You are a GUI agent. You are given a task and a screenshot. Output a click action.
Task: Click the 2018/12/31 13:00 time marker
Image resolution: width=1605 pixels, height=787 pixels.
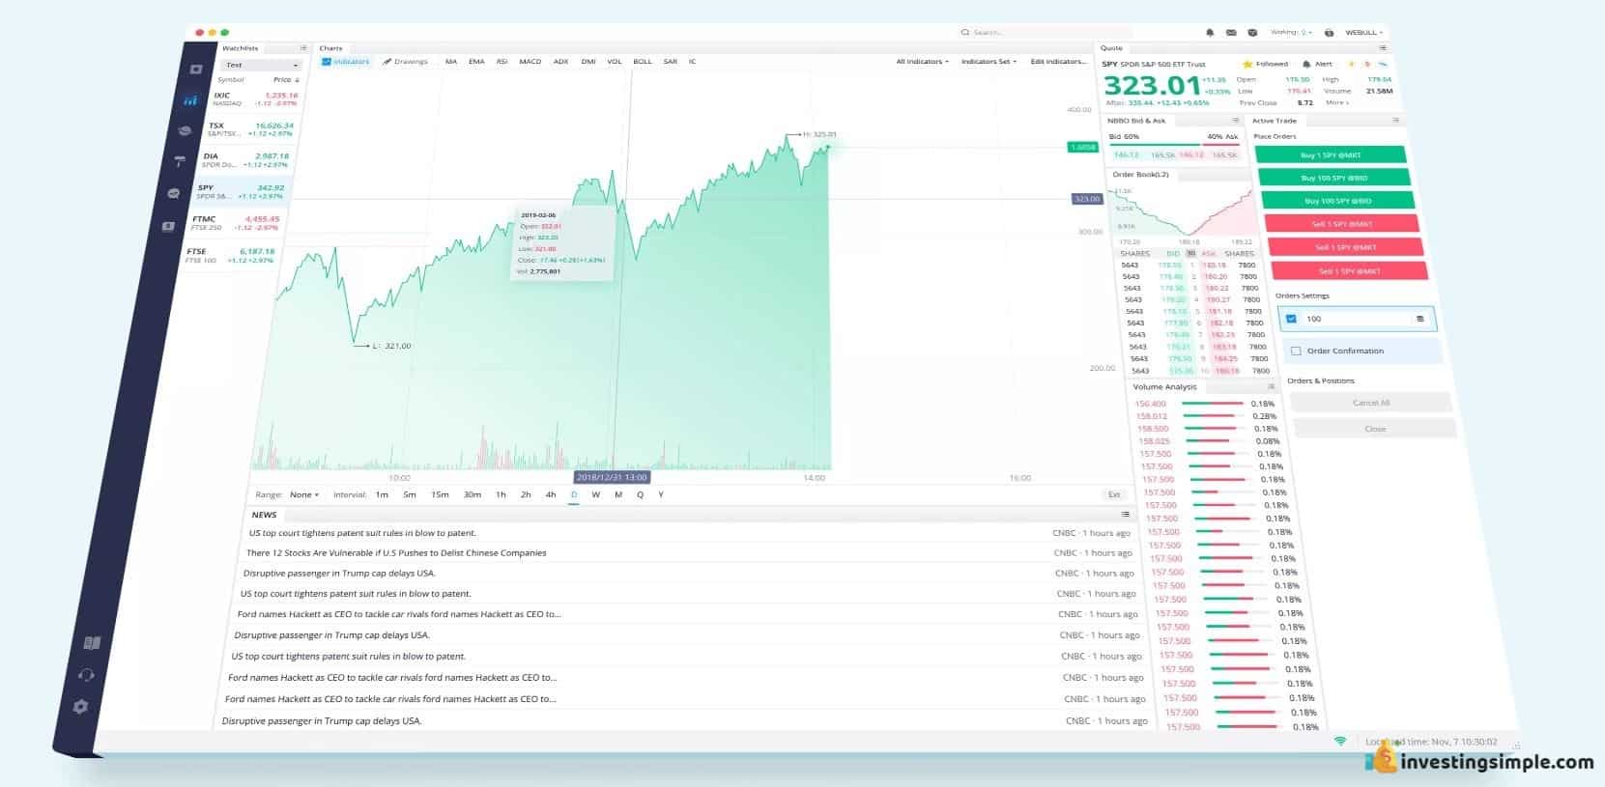612,477
